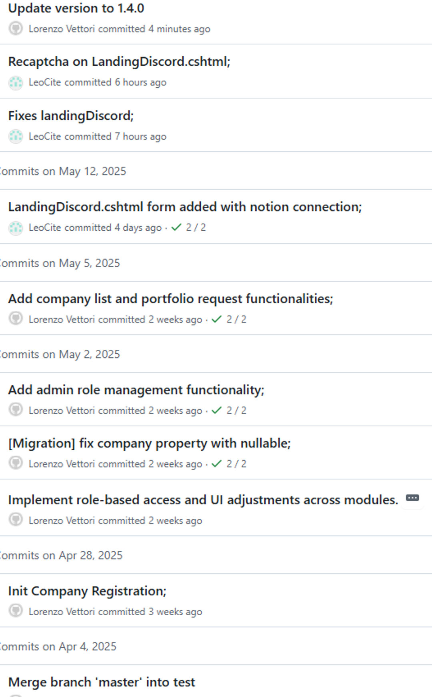The image size is (432, 697).
Task: Click 2 / 2 status on Migration commit
Action: point(236,464)
